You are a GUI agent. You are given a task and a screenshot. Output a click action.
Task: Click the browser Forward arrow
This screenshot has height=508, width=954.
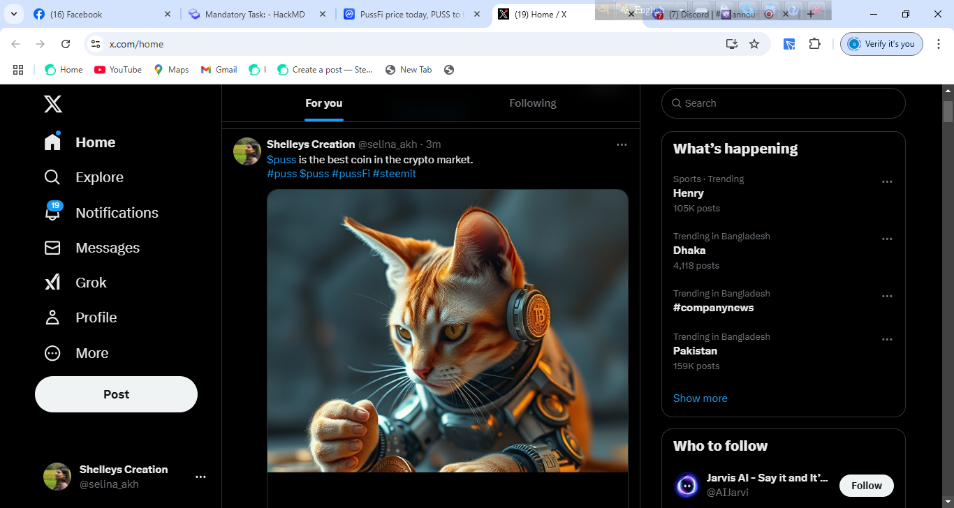[x=41, y=44]
